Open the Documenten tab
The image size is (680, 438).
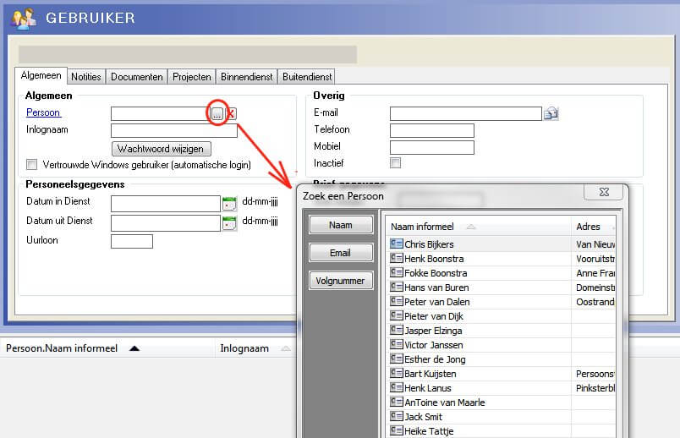[x=137, y=77]
